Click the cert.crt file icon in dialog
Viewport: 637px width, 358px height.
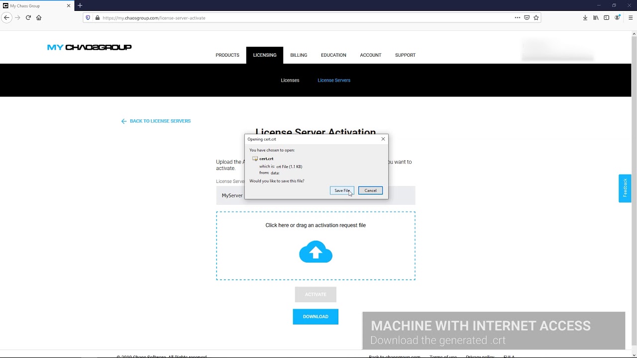click(255, 159)
